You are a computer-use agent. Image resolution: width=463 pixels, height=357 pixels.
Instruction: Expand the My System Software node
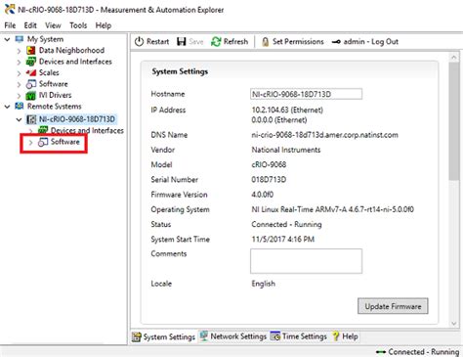tap(19, 84)
